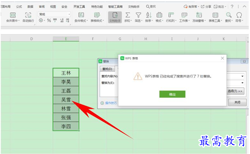The height and width of the screenshot is (154, 250).
Task: Click the 文档助手 document assistant icon
Action: pos(115,15)
